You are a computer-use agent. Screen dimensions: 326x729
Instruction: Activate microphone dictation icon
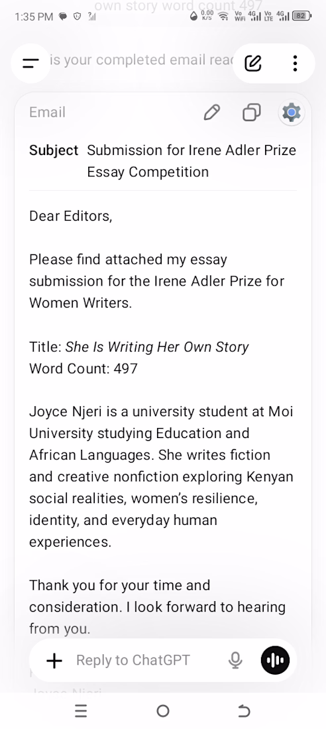point(236,660)
